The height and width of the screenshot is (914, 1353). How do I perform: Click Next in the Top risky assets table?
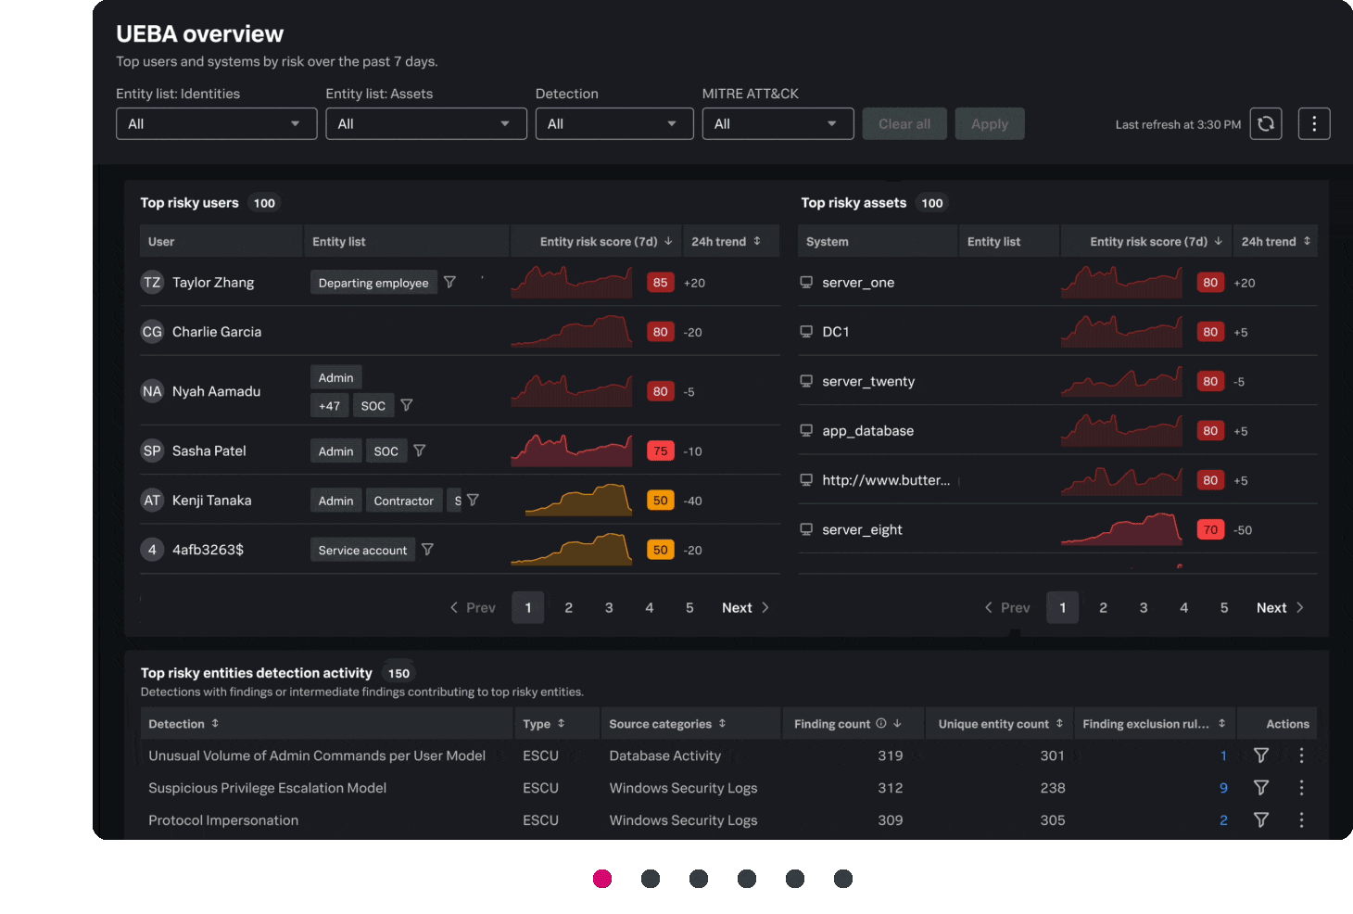(1271, 607)
